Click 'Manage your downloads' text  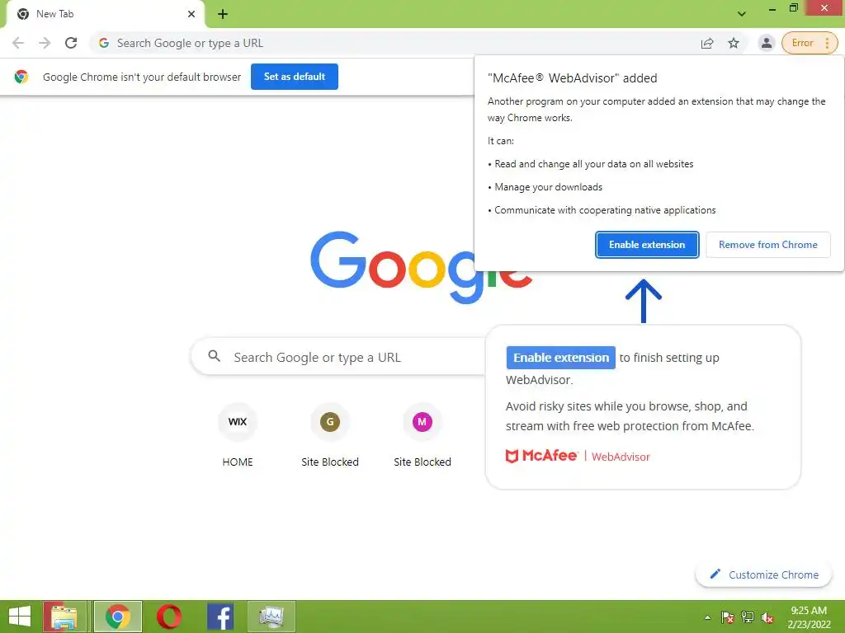coord(548,187)
